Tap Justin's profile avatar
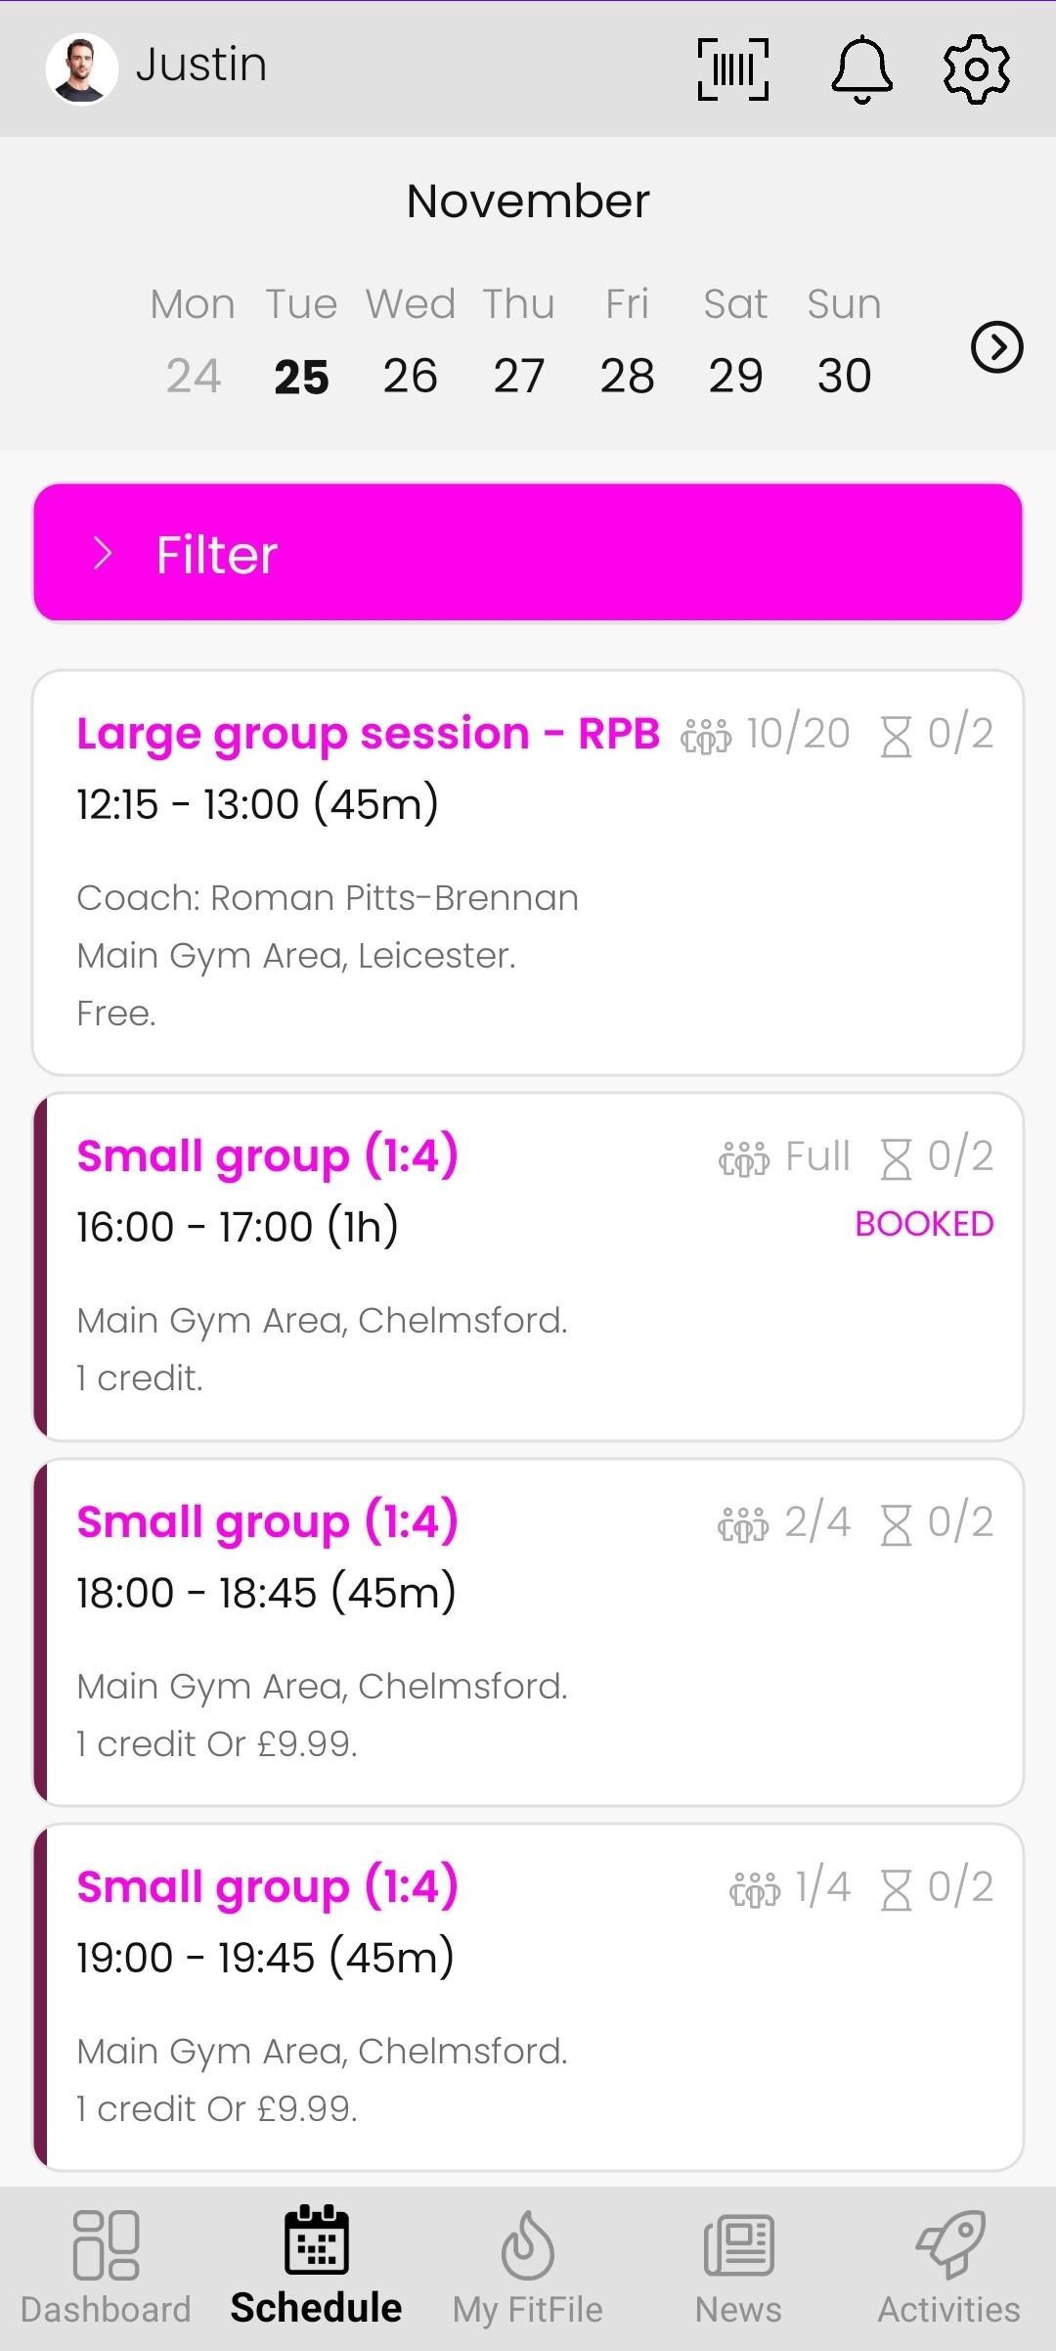The image size is (1056, 2351). coord(82,68)
